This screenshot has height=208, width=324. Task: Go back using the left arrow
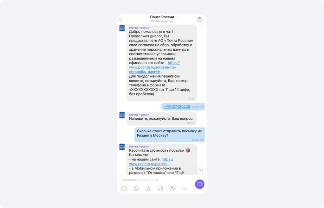(121, 20)
